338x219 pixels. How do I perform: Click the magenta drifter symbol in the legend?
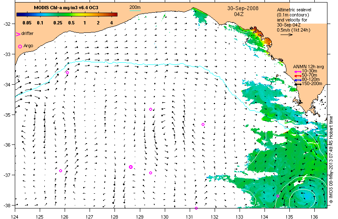18,34
